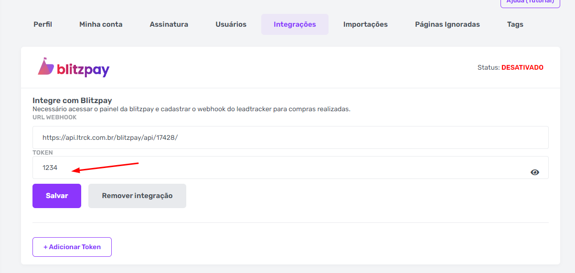Select the Integrações tab
This screenshot has width=575, height=273.
coord(295,24)
